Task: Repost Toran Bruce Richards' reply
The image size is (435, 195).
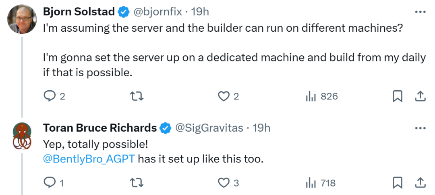Action: click(x=137, y=183)
